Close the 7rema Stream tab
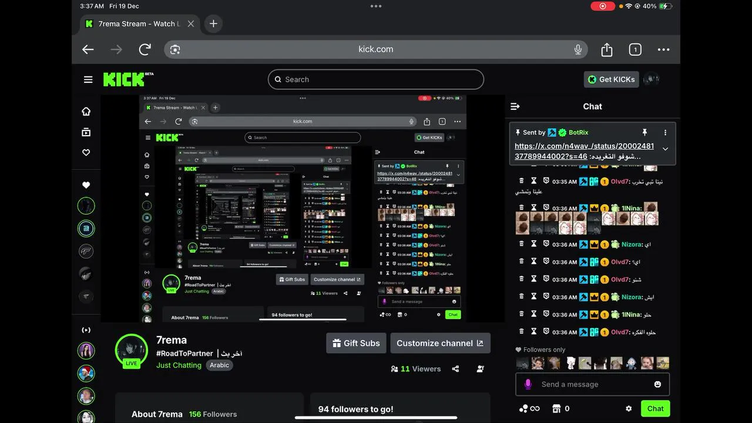The image size is (752, 423). [191, 23]
